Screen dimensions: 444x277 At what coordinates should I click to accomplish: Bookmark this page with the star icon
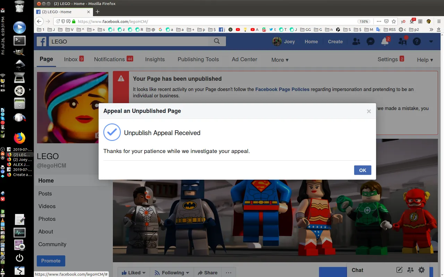[x=394, y=21]
